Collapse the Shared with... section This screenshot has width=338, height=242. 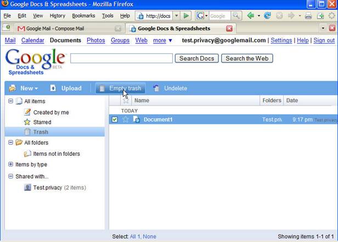[10, 176]
